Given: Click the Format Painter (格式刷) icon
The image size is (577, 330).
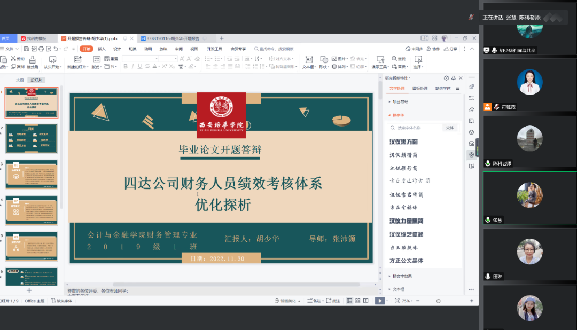Looking at the screenshot, I should (x=32, y=59).
